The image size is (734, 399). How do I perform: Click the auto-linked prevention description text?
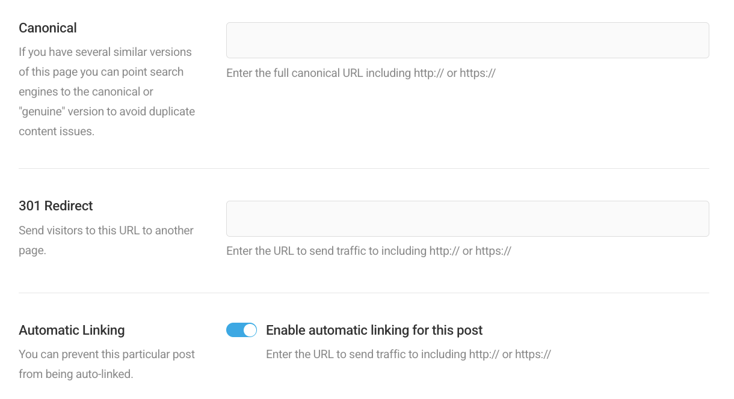click(x=107, y=364)
